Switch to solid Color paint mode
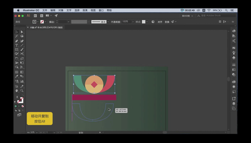The height and width of the screenshot is (143, 251). [x=15, y=106]
